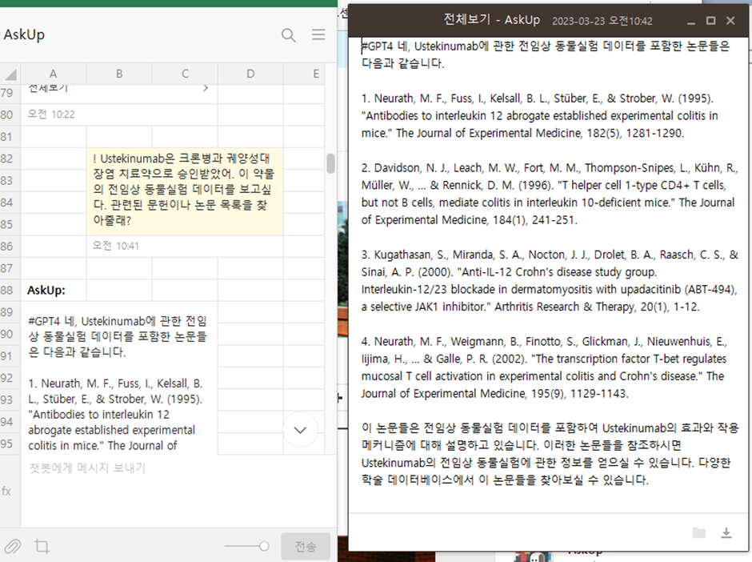Select row 88 header
752x562 pixels.
tap(10, 291)
